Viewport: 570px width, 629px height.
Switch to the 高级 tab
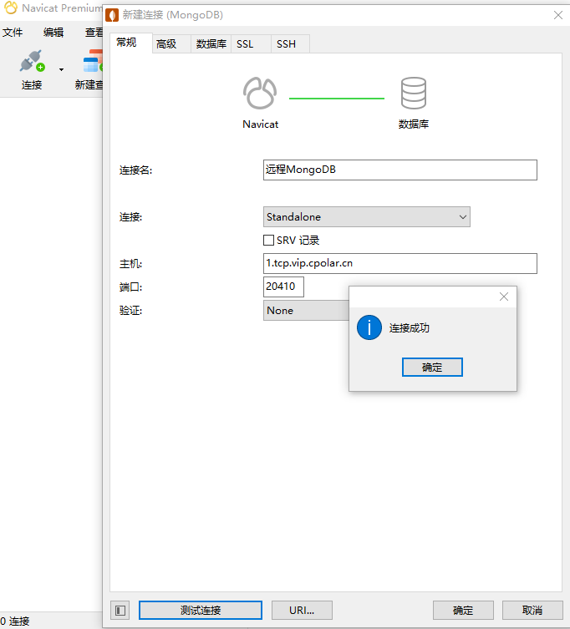[x=166, y=44]
